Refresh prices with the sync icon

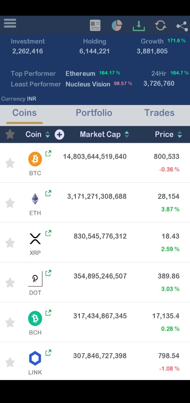160,25
